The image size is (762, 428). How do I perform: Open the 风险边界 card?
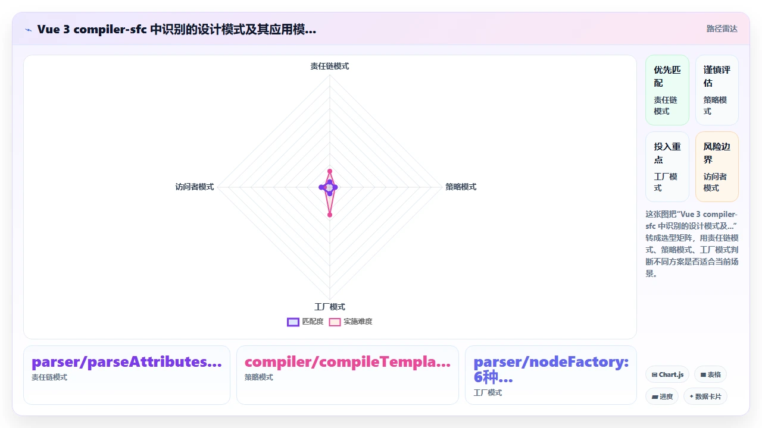(717, 166)
